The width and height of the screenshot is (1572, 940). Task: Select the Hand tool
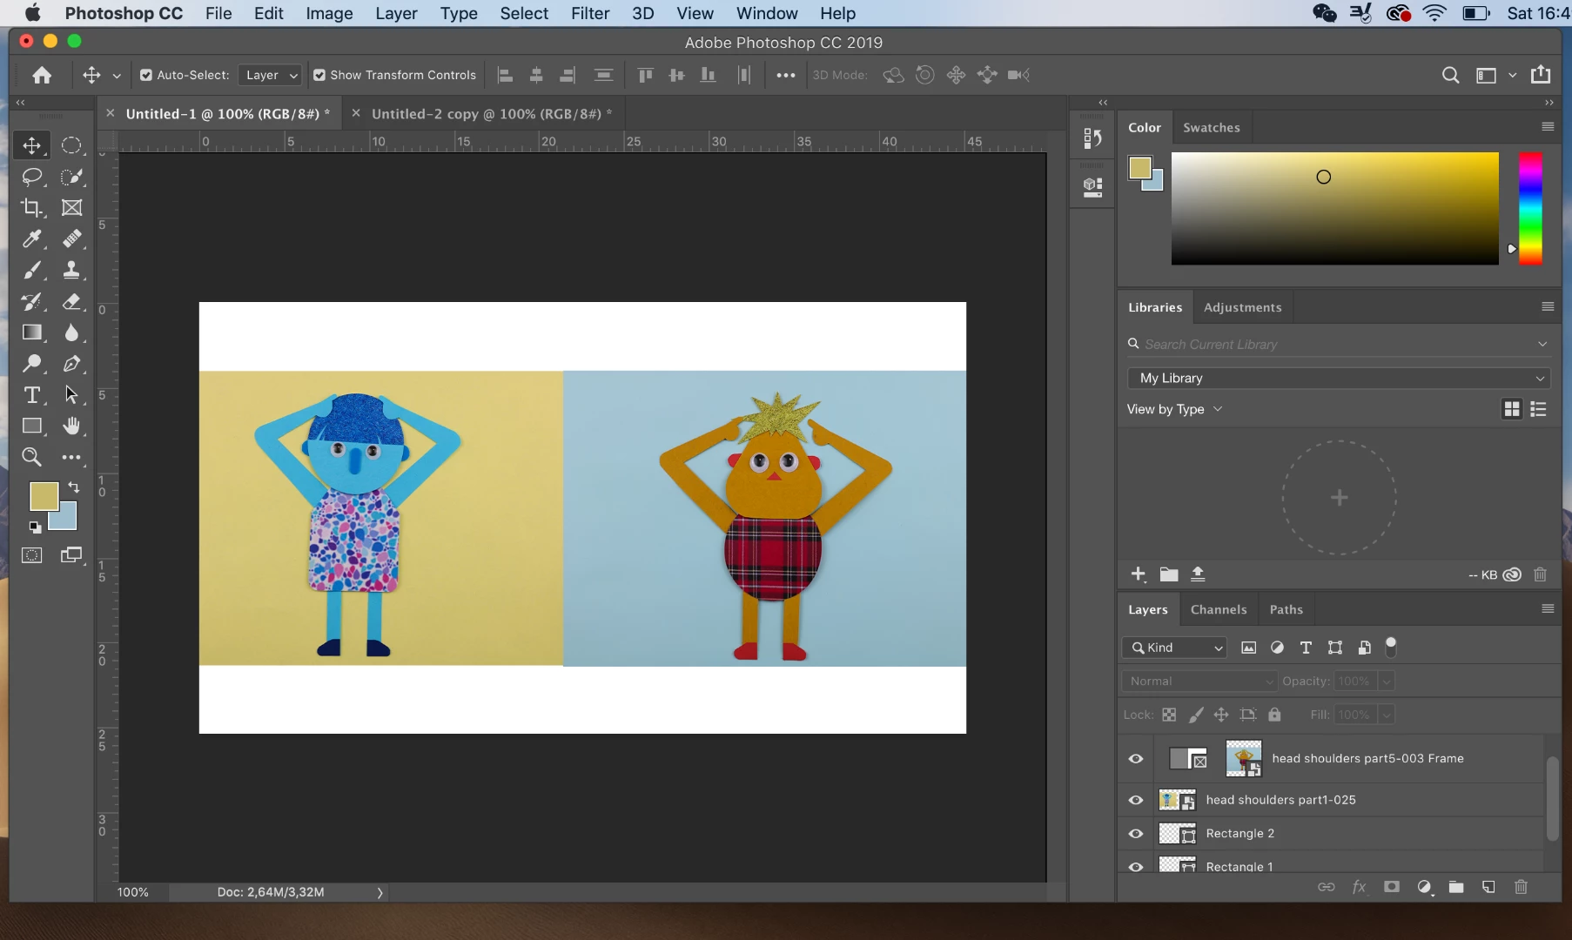click(71, 426)
